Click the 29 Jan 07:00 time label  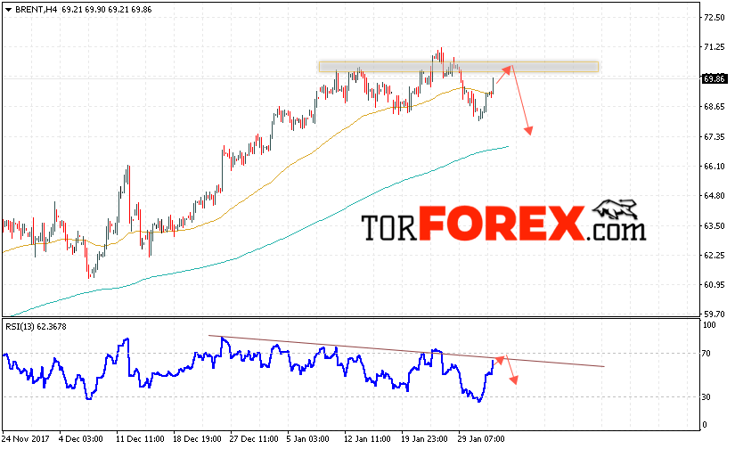click(x=481, y=439)
